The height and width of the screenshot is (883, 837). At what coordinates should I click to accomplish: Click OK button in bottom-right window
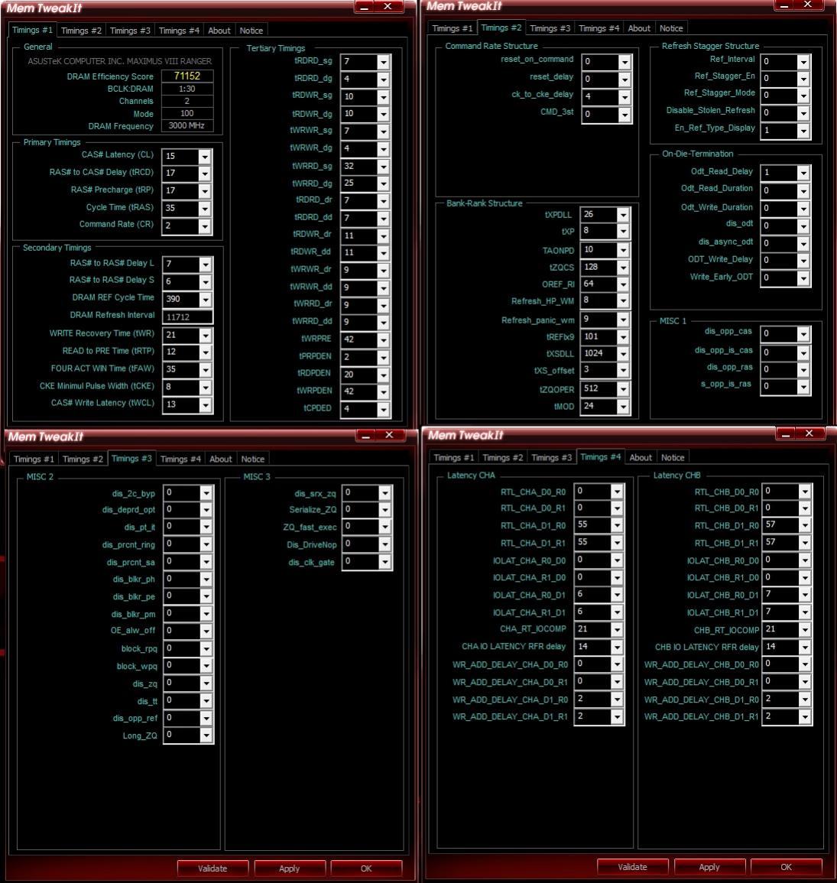click(787, 867)
